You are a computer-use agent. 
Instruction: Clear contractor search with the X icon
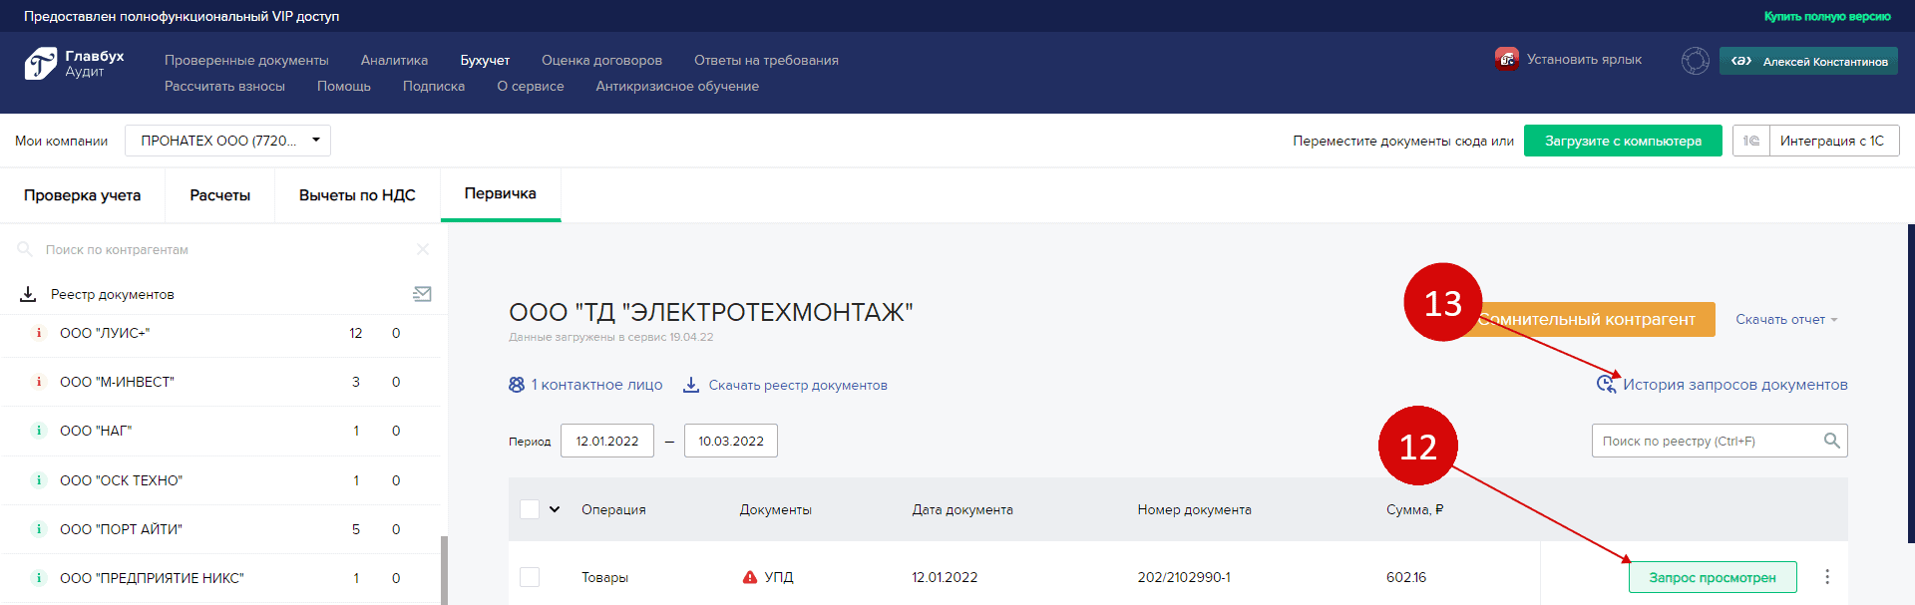point(423,249)
